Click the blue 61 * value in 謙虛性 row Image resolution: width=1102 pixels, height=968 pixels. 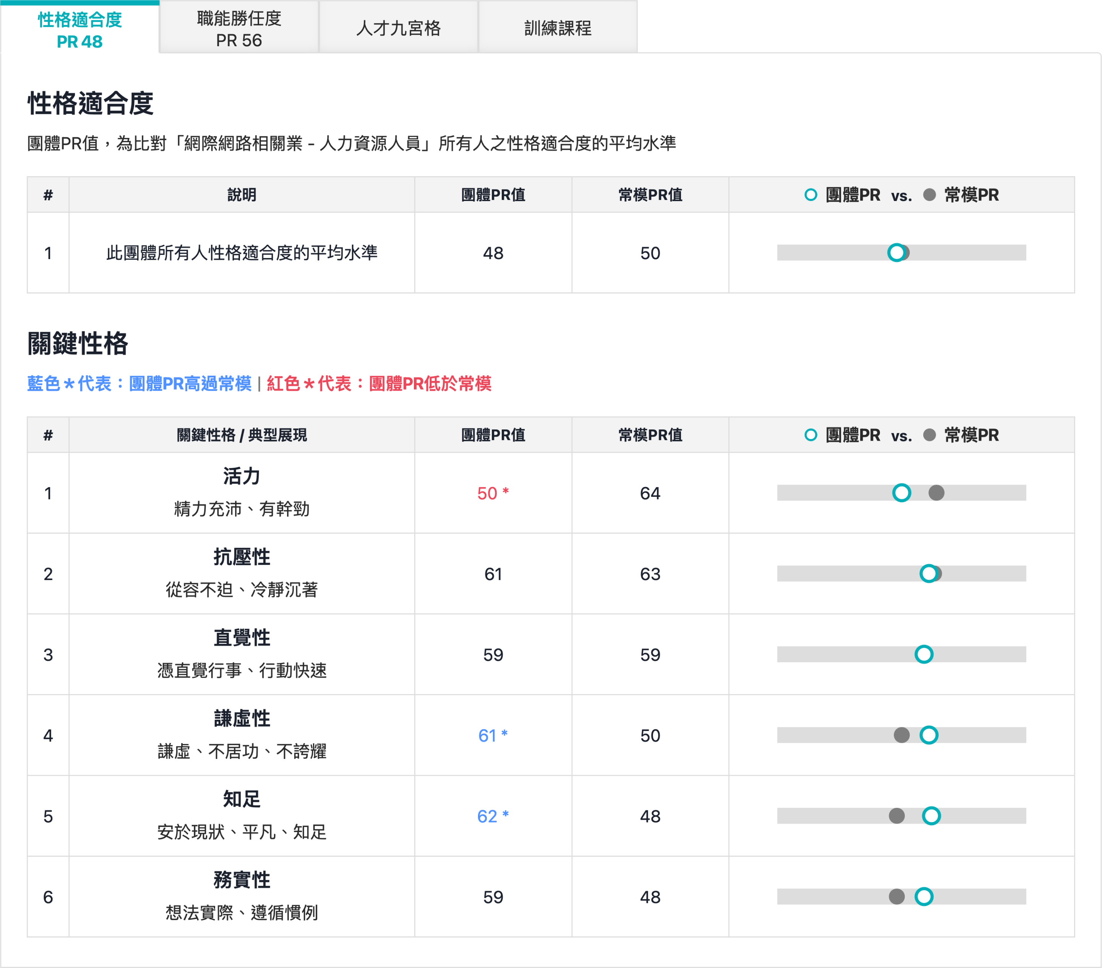[493, 736]
